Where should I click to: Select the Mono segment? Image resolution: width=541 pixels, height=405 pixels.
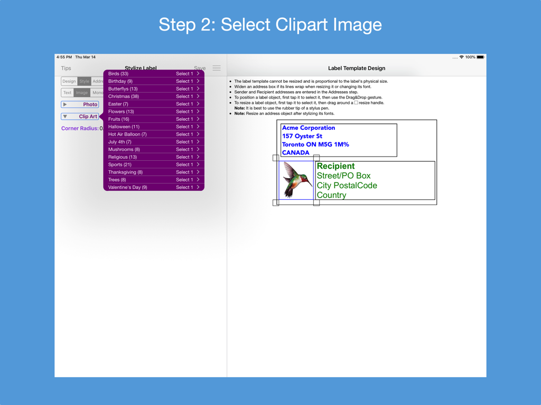point(98,92)
